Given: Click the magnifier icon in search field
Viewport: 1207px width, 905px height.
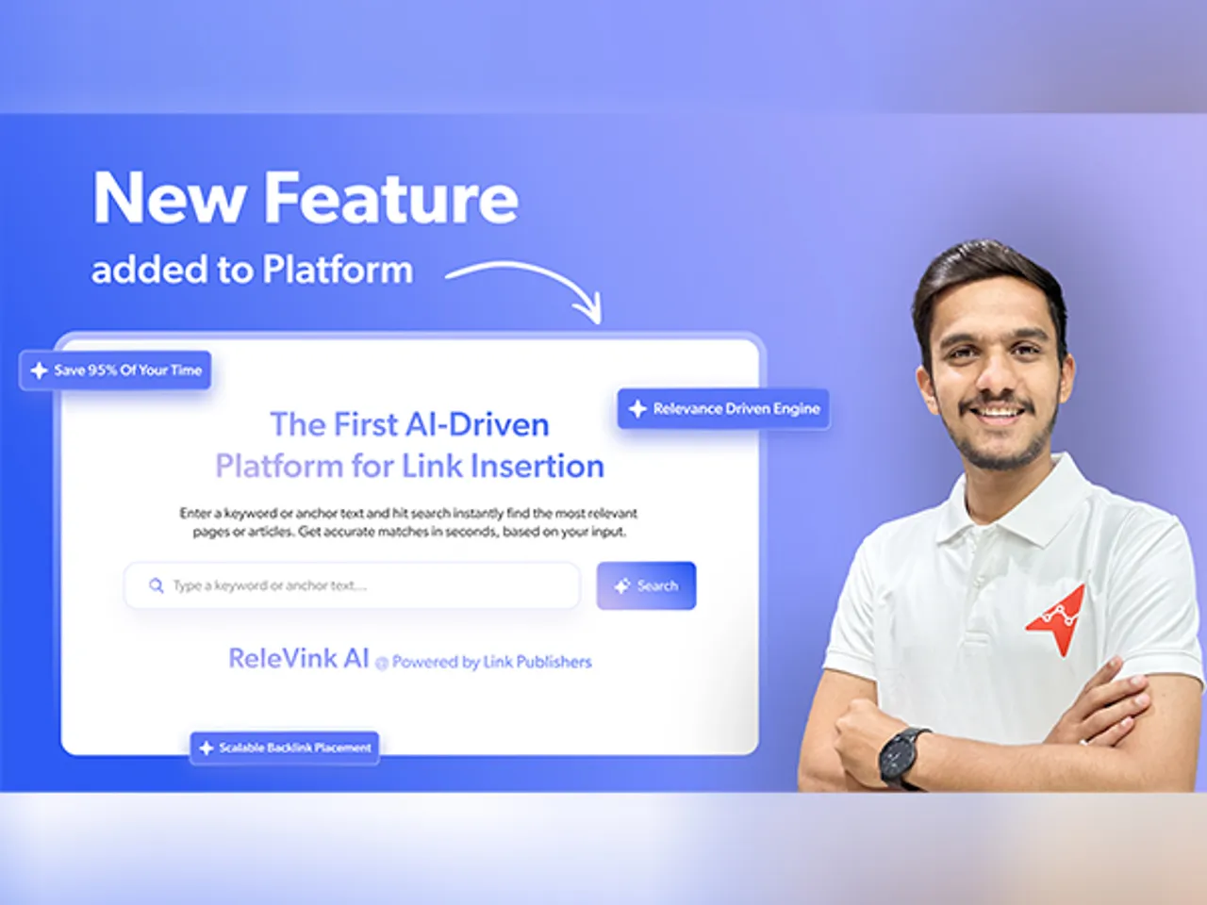Looking at the screenshot, I should (157, 585).
